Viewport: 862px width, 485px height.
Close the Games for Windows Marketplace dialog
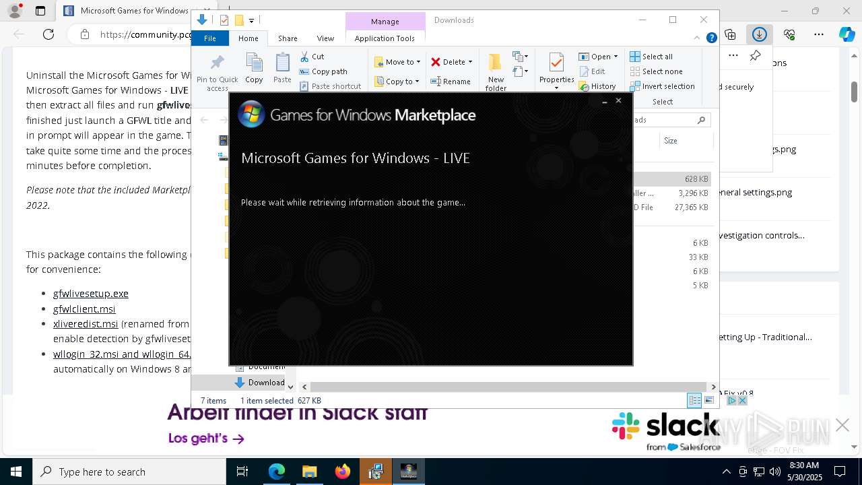point(618,100)
